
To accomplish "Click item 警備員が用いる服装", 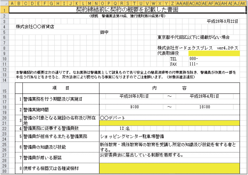I will pyautogui.click(x=42, y=158).
